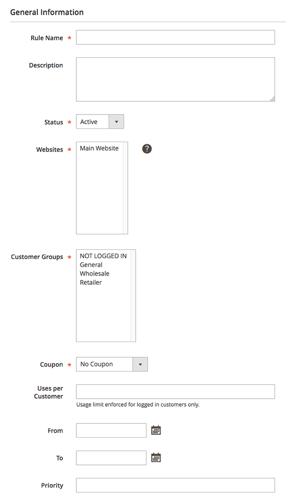Click the Description textarea resize handle
This screenshot has width=286, height=500.
(272, 99)
